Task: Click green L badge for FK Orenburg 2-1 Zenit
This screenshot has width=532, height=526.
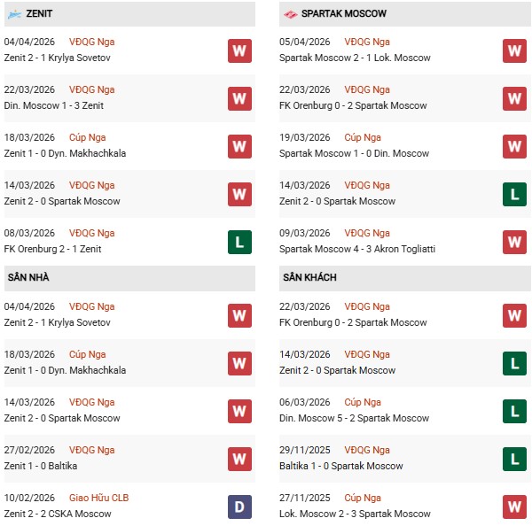Action: (x=239, y=242)
